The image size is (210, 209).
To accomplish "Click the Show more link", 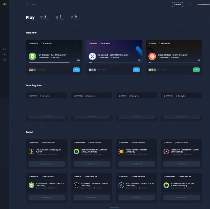I will click(x=114, y=208).
